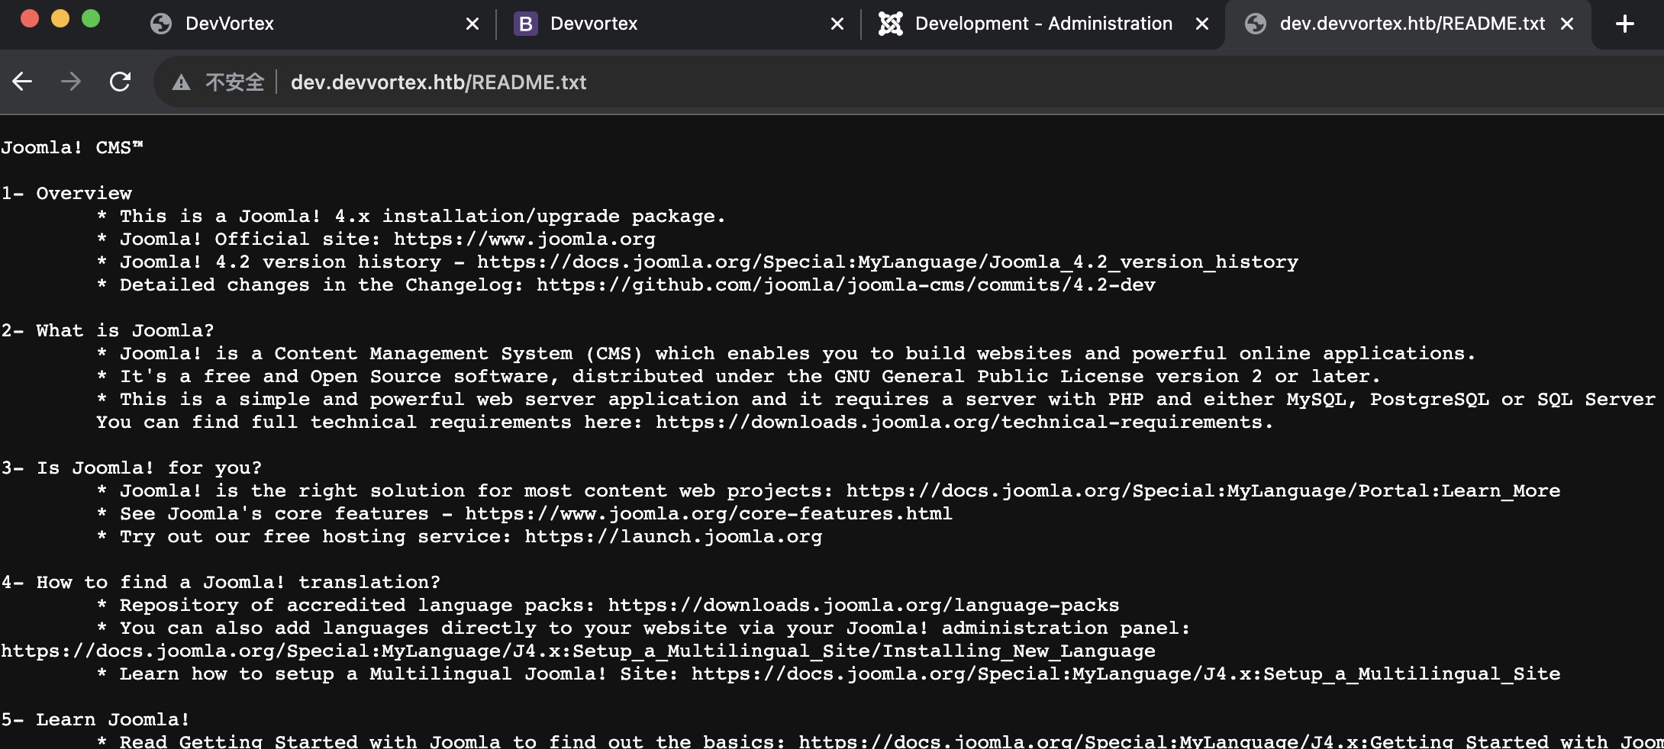The width and height of the screenshot is (1664, 749).
Task: Click the globe favicon on DevVortex tab
Action: coord(161,24)
